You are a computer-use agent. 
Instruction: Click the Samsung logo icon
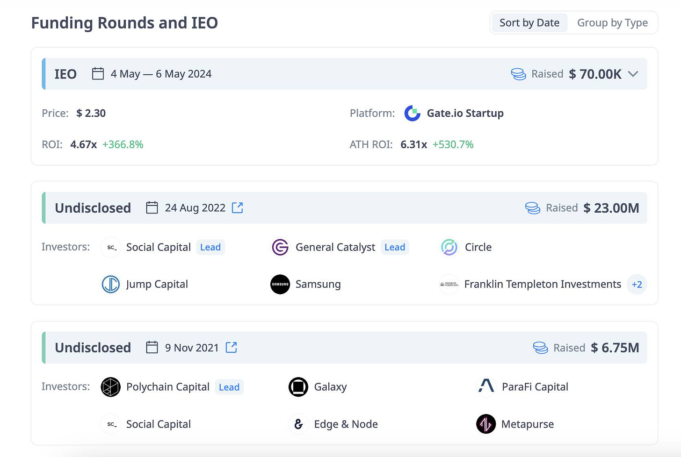click(280, 284)
